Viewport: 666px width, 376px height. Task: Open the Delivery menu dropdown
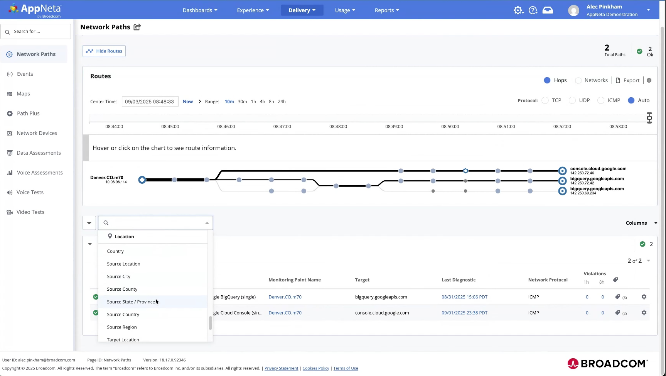click(x=302, y=10)
